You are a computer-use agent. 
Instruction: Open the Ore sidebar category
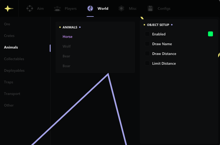coord(7,24)
